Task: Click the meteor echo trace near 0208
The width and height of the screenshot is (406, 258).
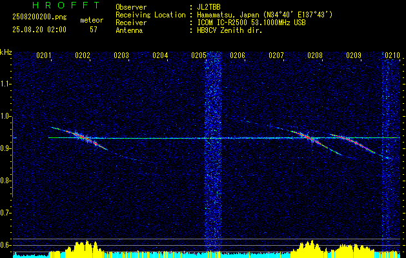Action: pos(309,137)
